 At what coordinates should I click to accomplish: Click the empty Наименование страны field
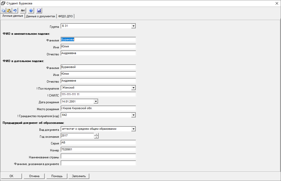[x=98, y=156]
